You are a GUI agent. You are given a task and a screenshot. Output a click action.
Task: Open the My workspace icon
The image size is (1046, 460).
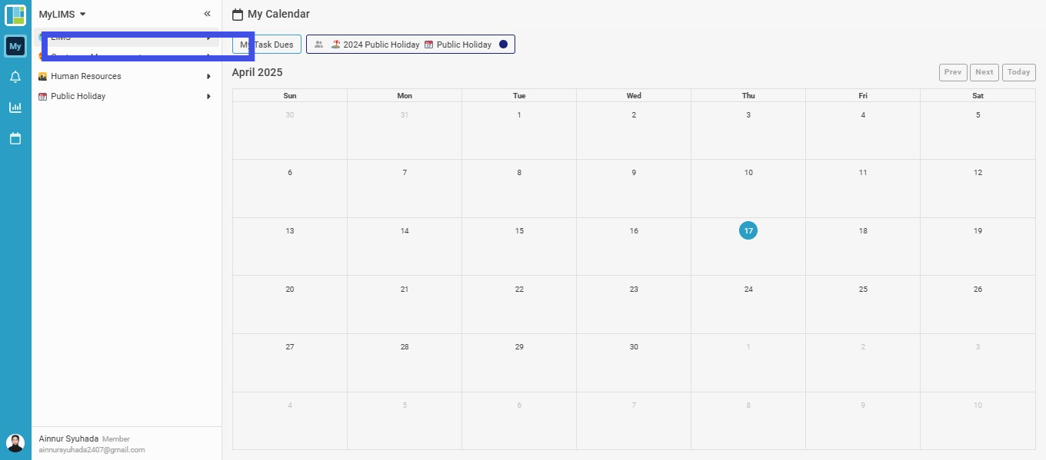point(15,46)
